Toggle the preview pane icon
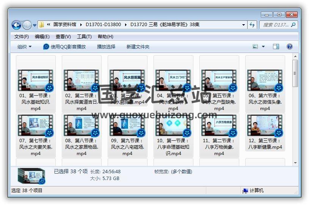This screenshot has height=205, width=309. (x=276, y=47)
